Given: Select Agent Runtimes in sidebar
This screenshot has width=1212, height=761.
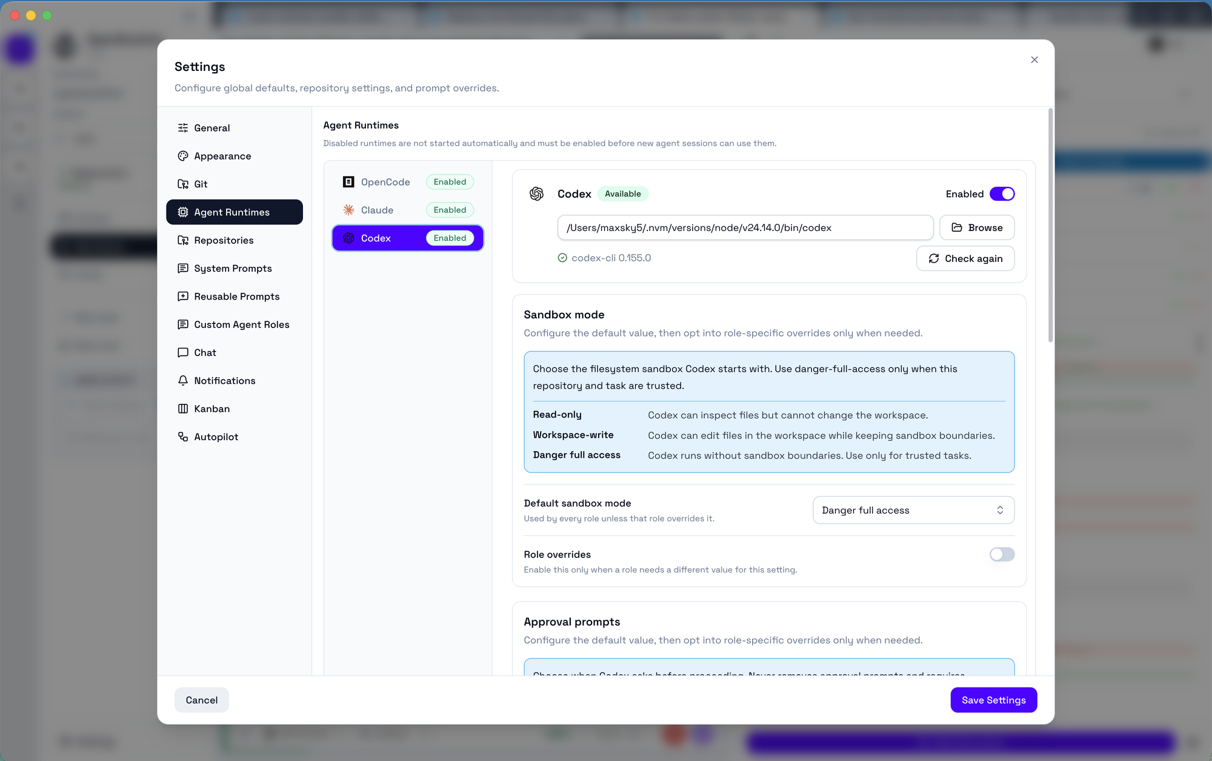Looking at the screenshot, I should coord(234,212).
